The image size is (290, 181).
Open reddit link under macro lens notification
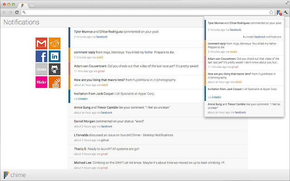coord(105,85)
